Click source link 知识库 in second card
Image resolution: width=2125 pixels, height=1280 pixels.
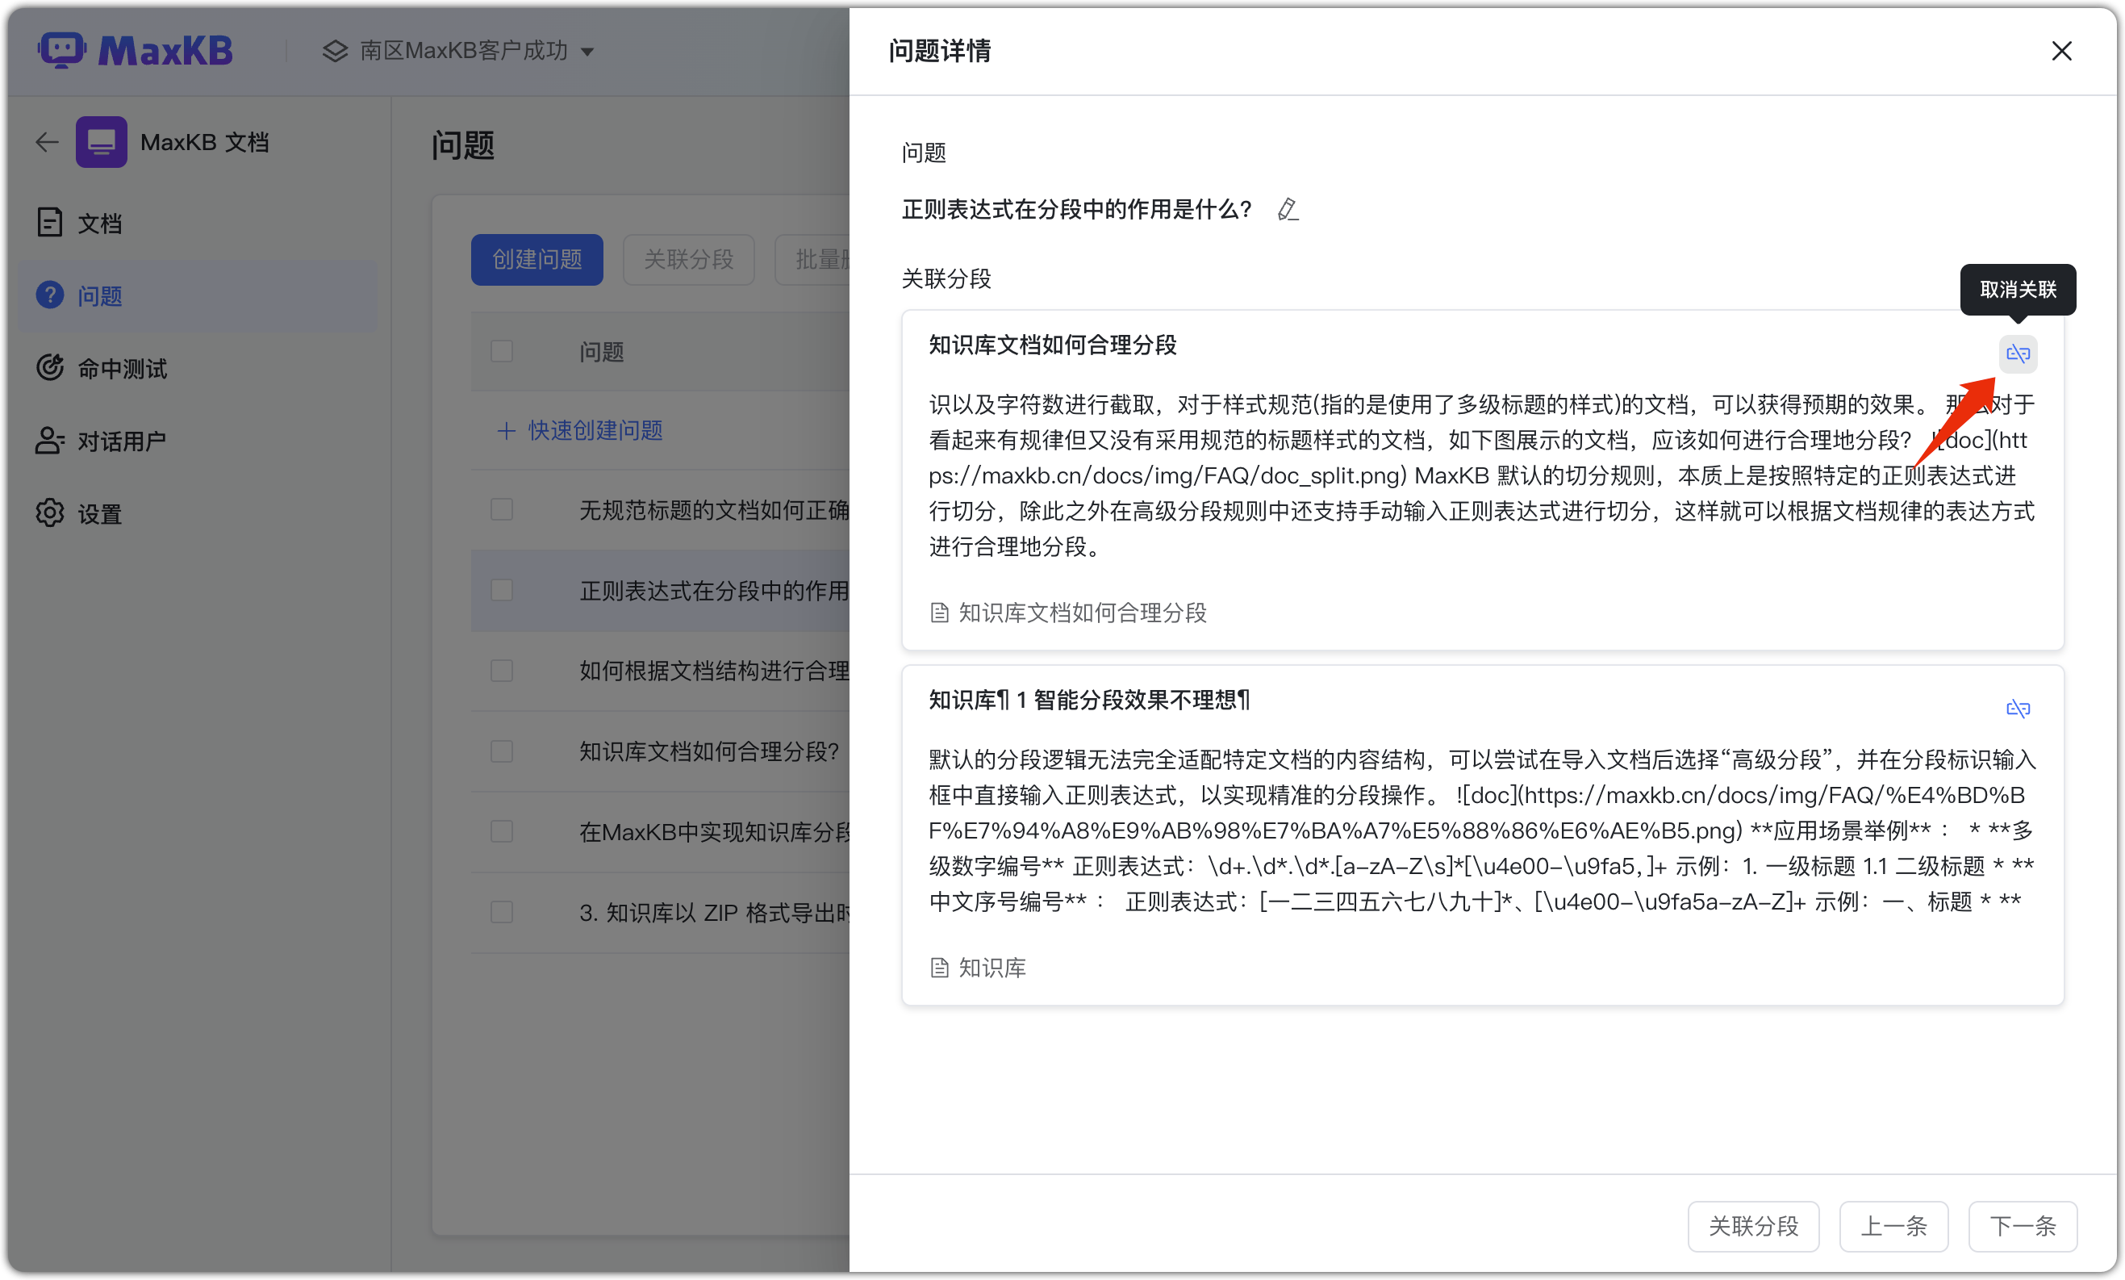(x=992, y=968)
